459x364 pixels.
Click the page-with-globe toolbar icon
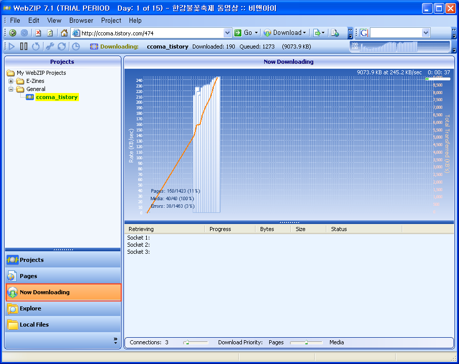click(335, 33)
